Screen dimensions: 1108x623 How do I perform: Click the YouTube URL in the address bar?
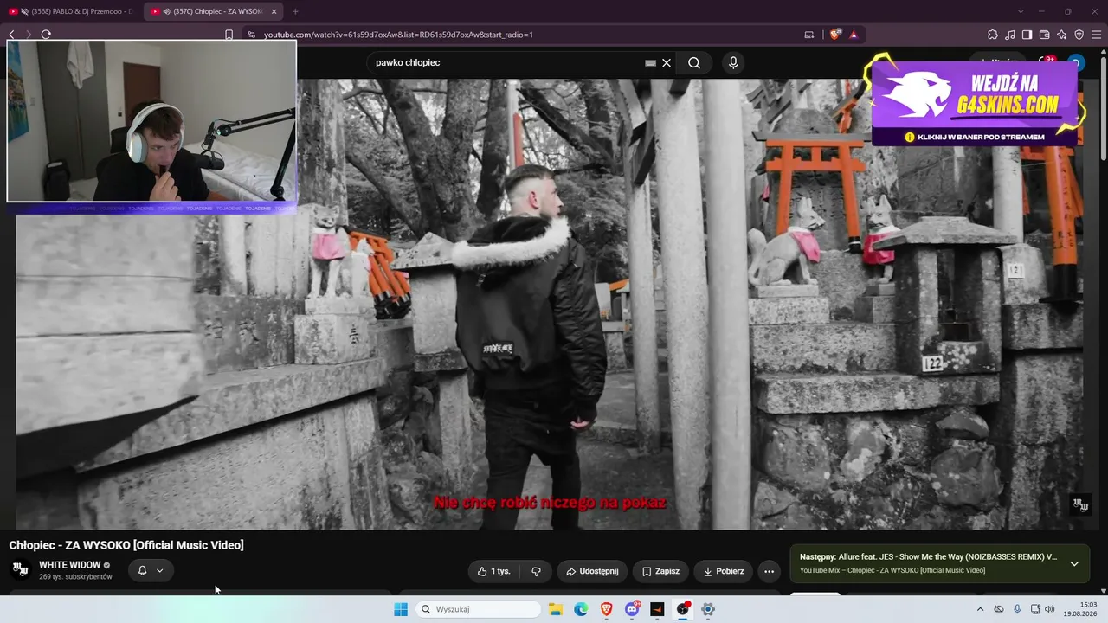tap(398, 35)
